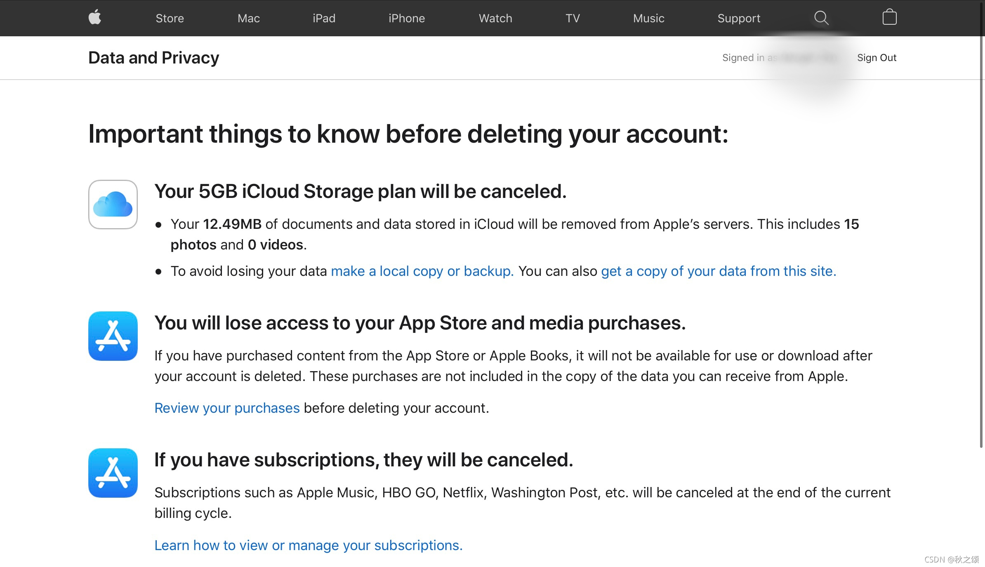This screenshot has width=985, height=567.
Task: Click the Sign Out link
Action: (x=877, y=58)
